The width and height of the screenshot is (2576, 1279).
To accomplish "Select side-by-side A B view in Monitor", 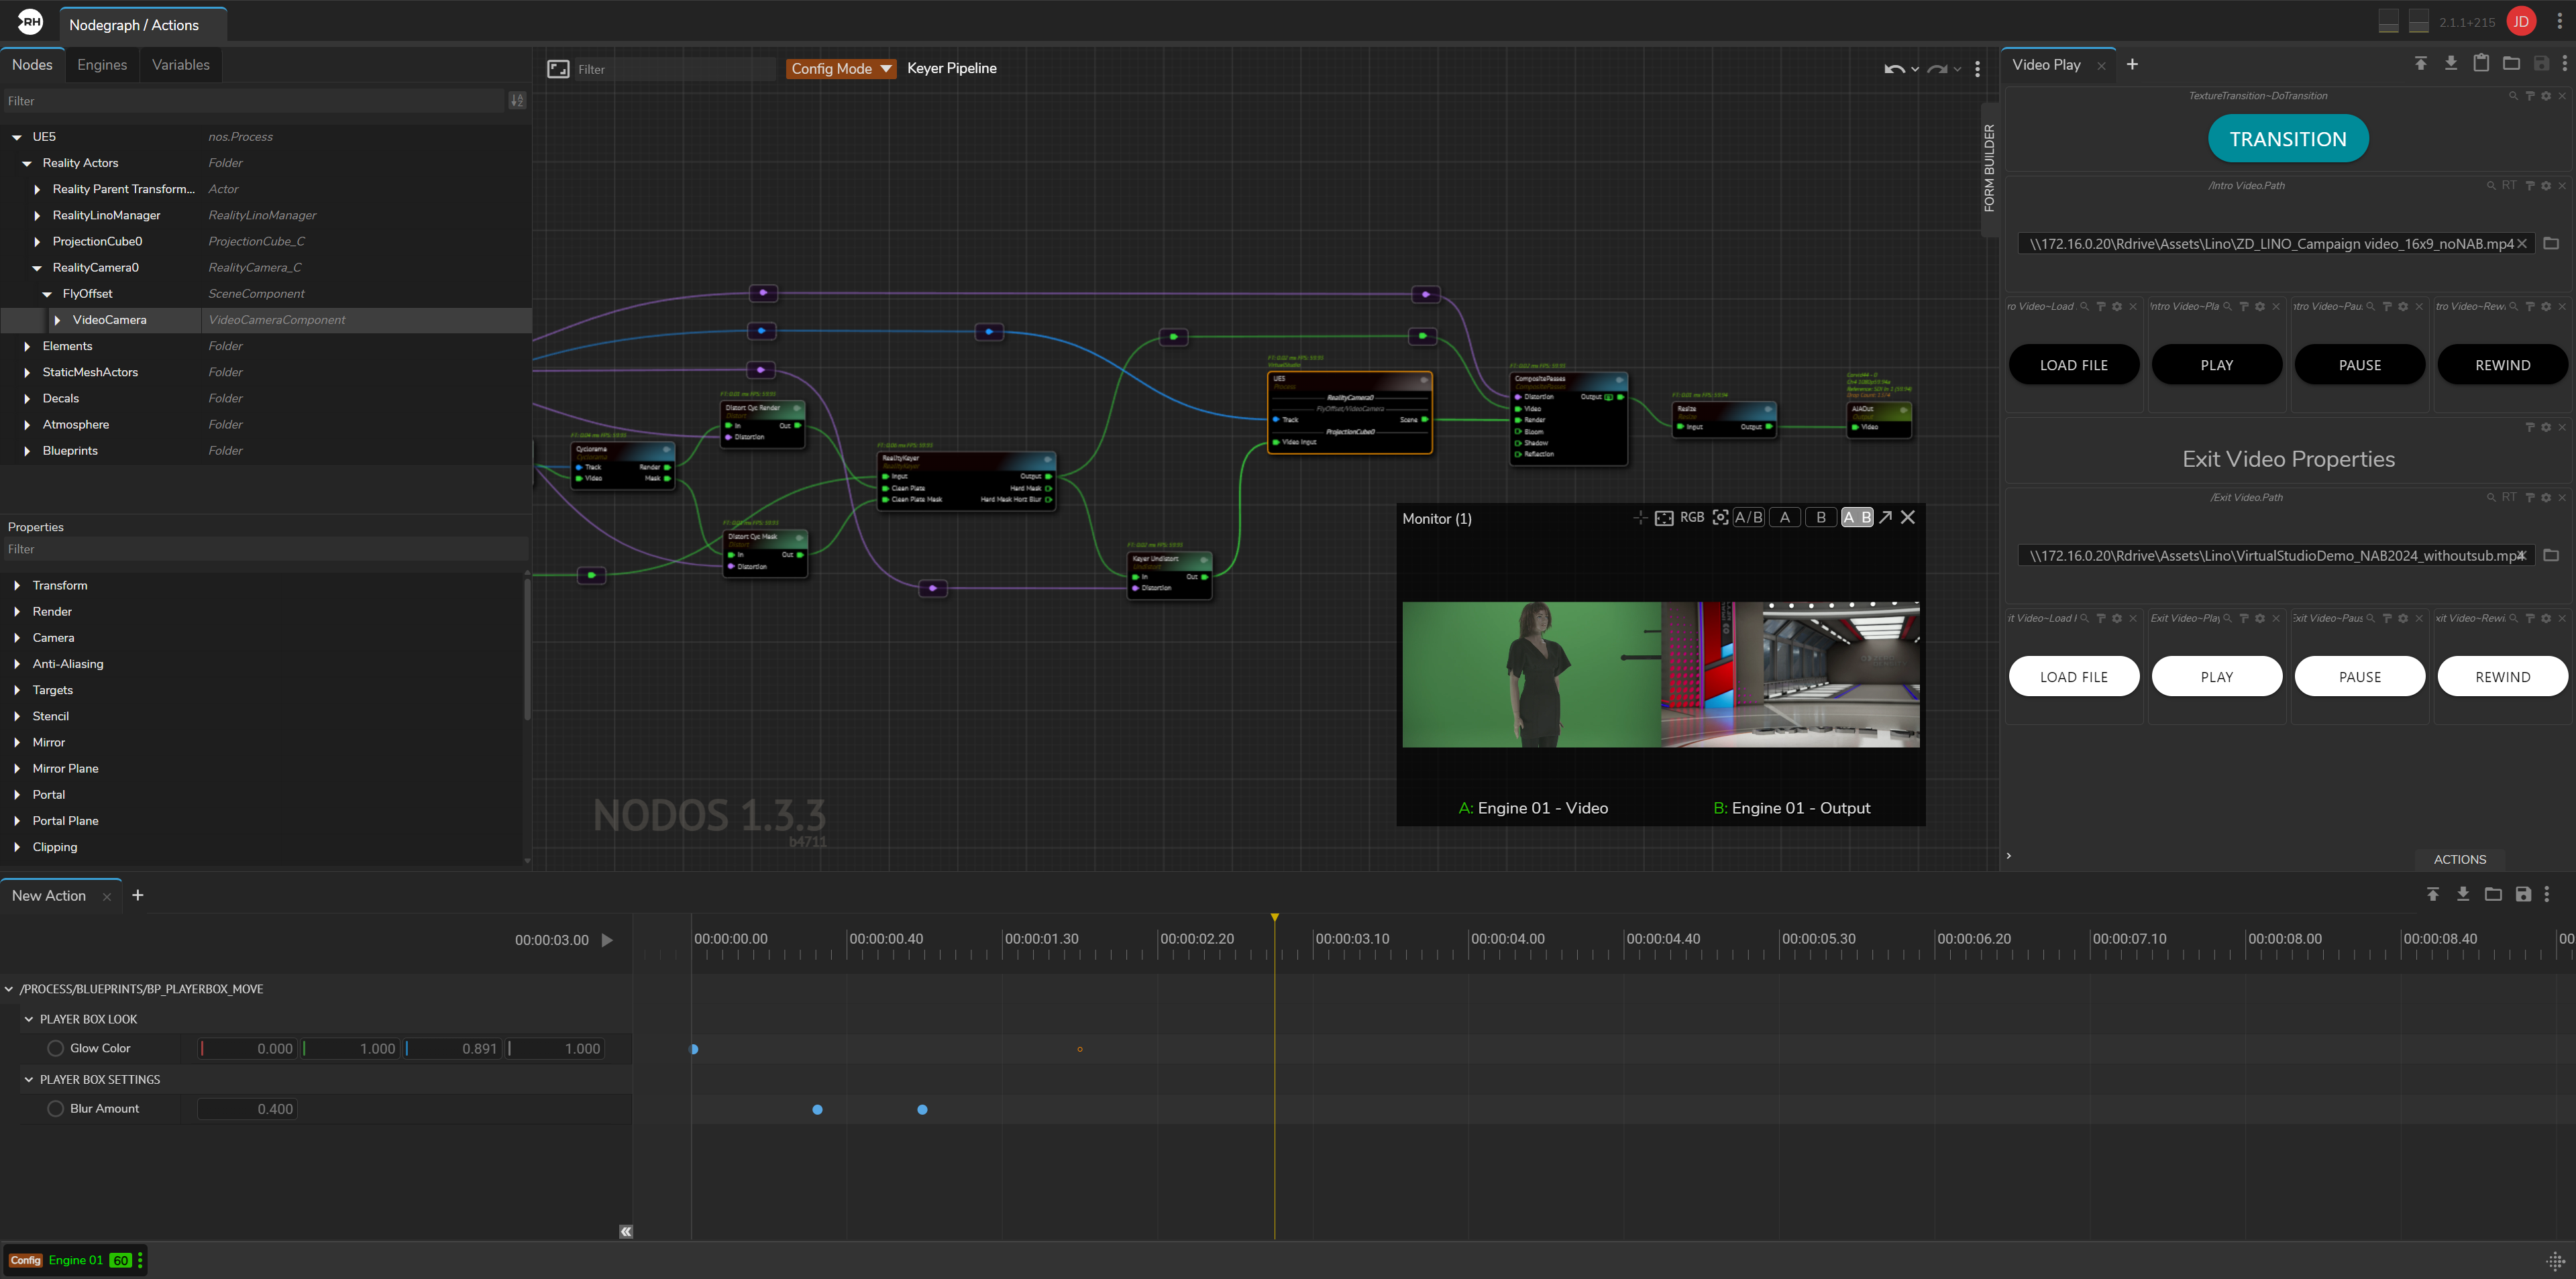I will [1857, 517].
